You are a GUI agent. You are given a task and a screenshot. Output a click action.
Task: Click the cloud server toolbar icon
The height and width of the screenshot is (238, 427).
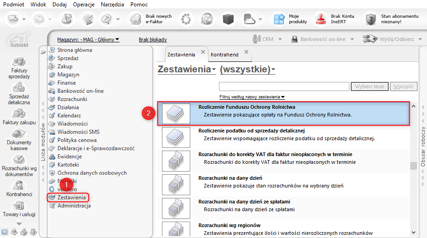[249, 19]
